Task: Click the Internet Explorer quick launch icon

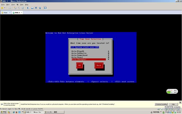Action: [14, 112]
